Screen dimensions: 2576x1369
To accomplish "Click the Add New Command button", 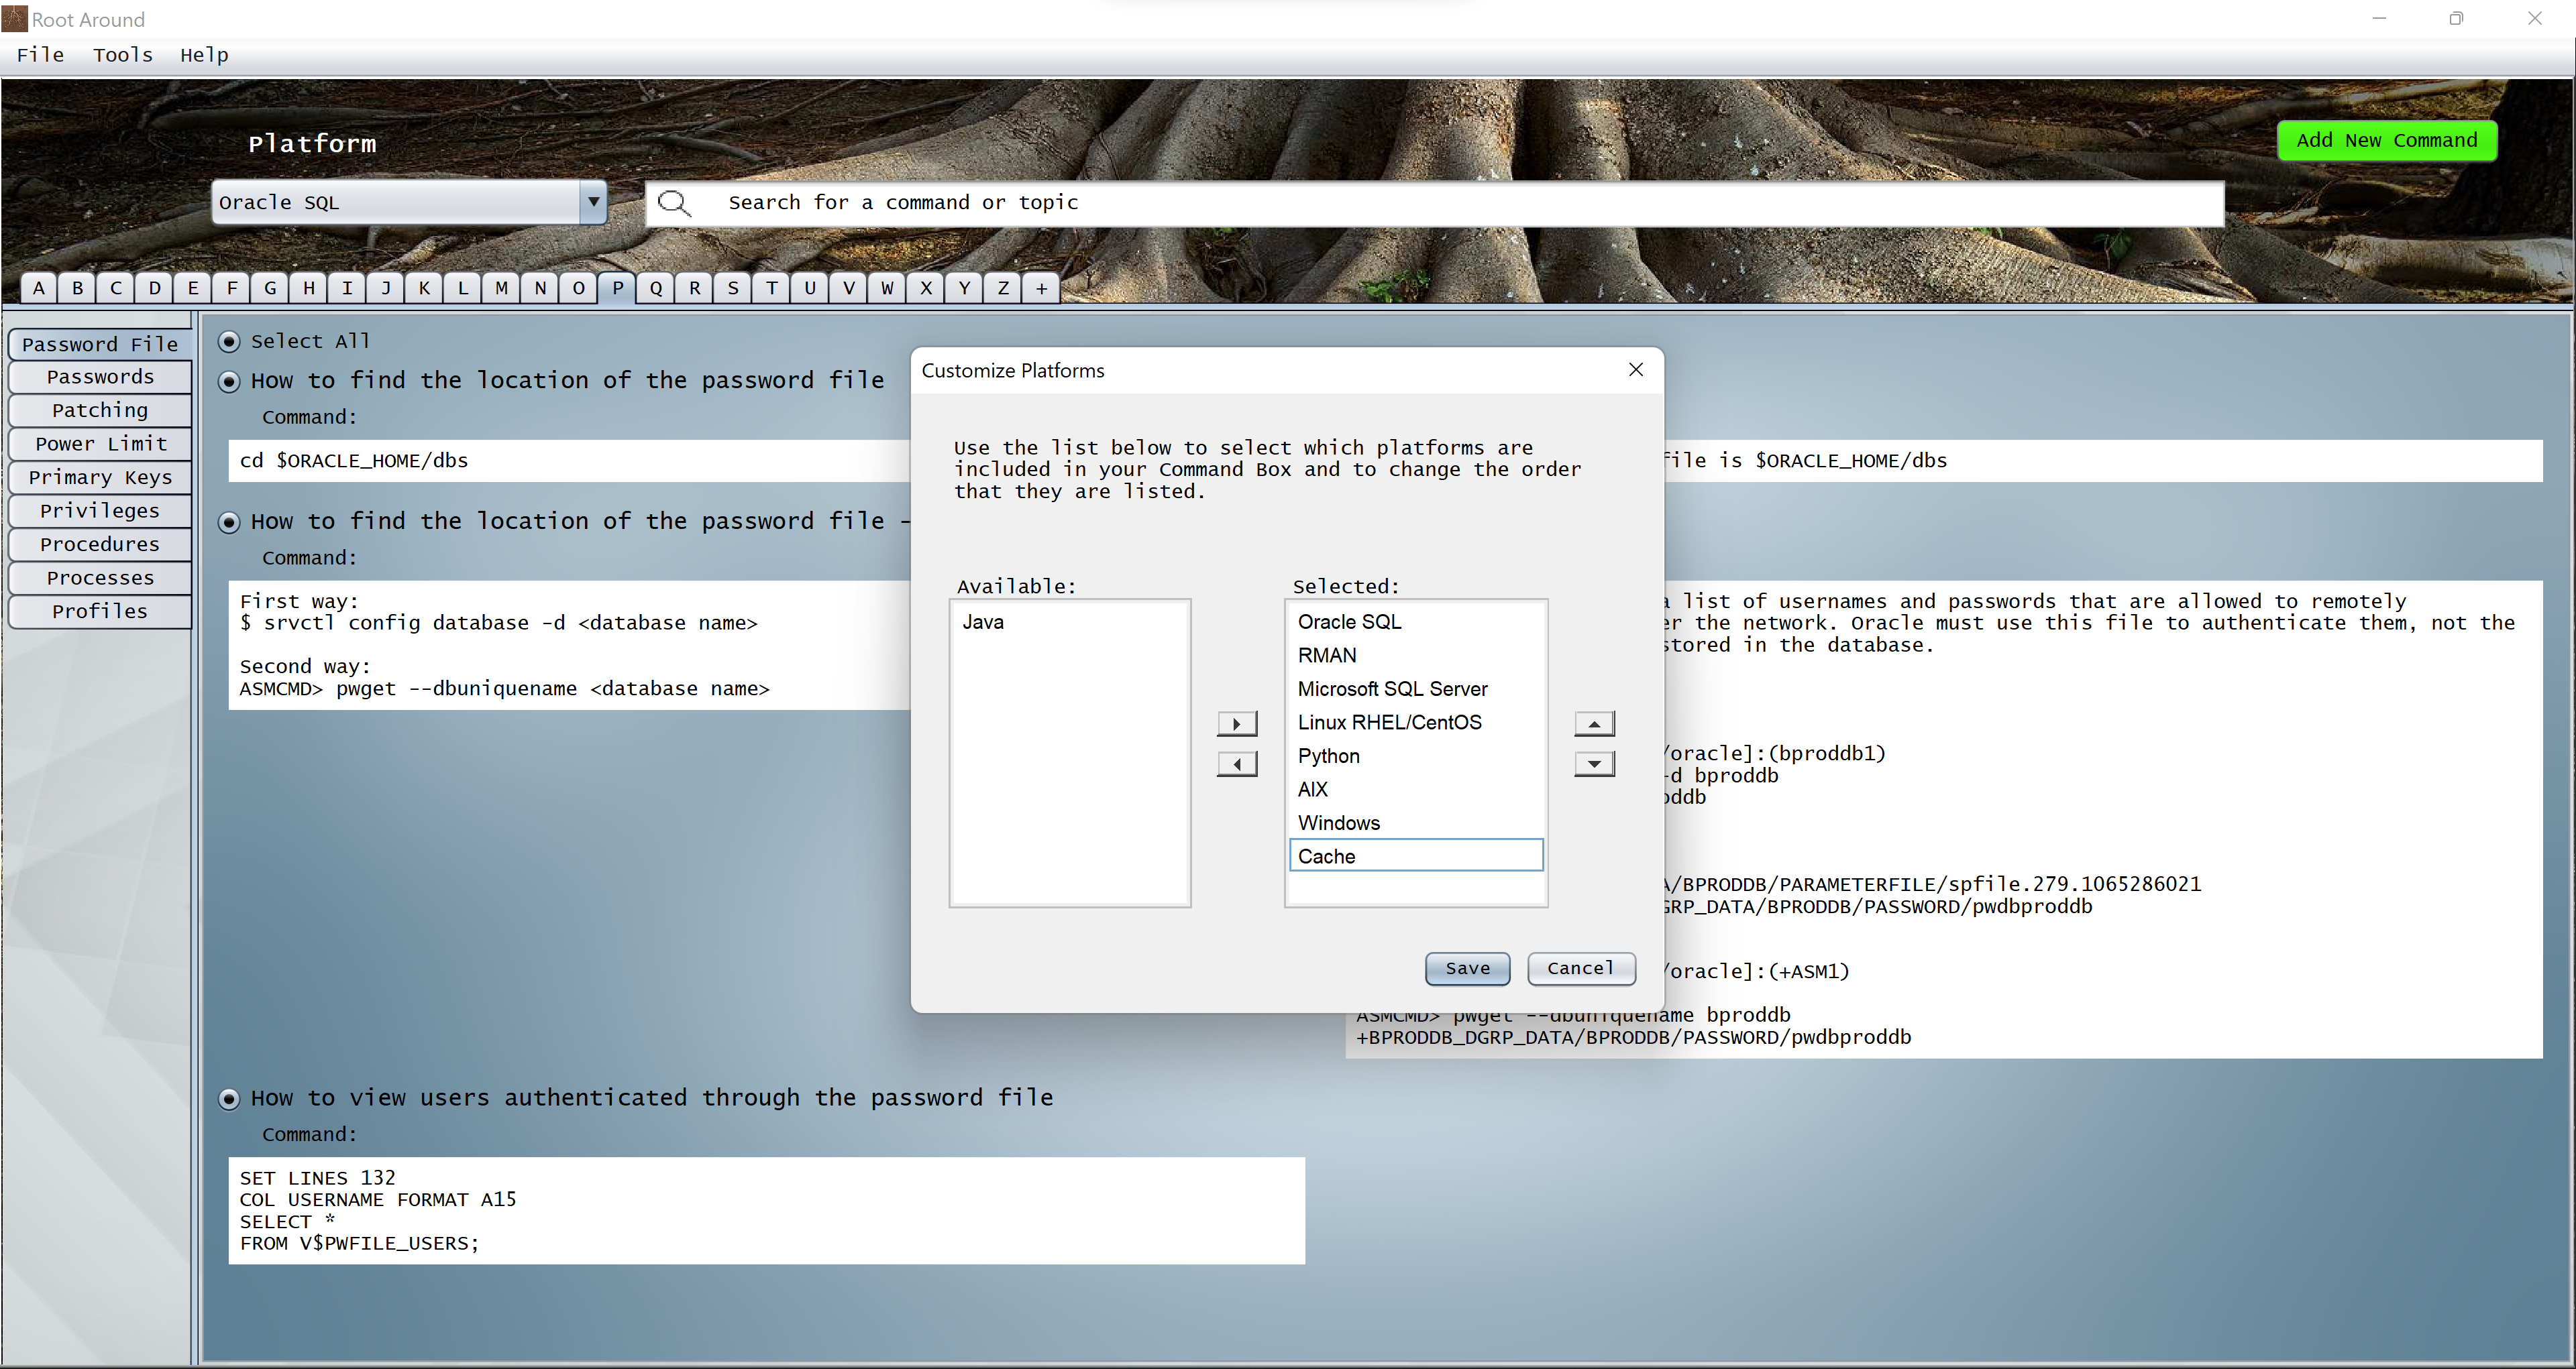I will [2387, 141].
